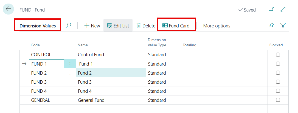The width and height of the screenshot is (298, 113).
Task: Enable Blocked for General Fund
Action: (278, 100)
